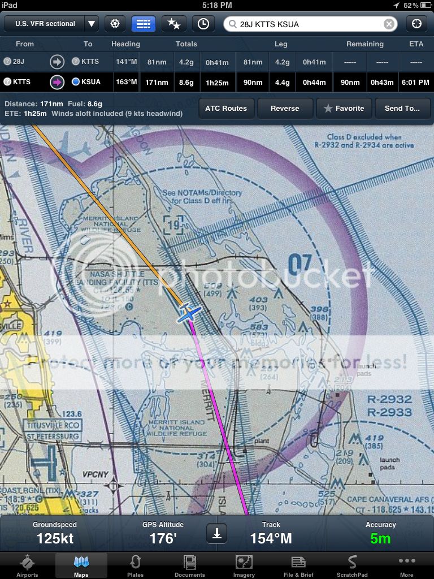Collapse the bottom instrument bar

pos(216,533)
